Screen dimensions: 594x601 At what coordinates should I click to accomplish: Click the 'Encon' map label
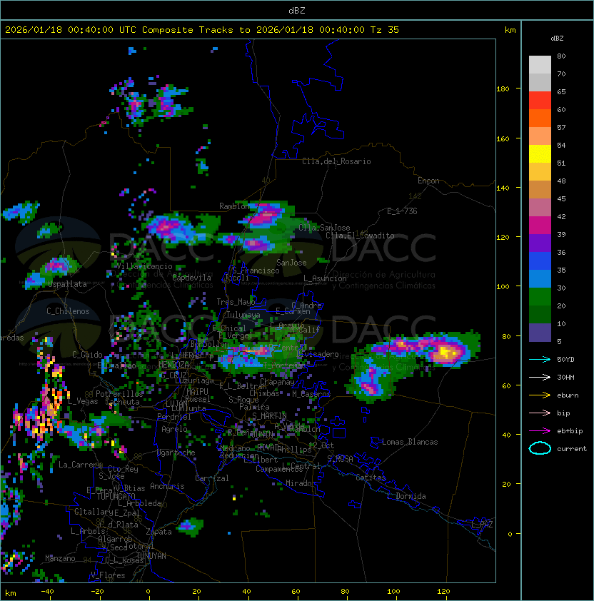[x=428, y=181]
